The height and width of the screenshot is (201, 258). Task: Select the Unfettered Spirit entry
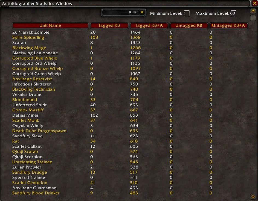[x=30, y=105]
